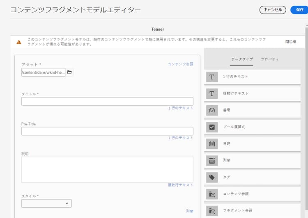Click the タイトル field label
The width and height of the screenshot is (308, 218).
(x=30, y=94)
